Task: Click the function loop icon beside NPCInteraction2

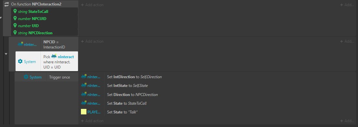Action: [x=6, y=4]
